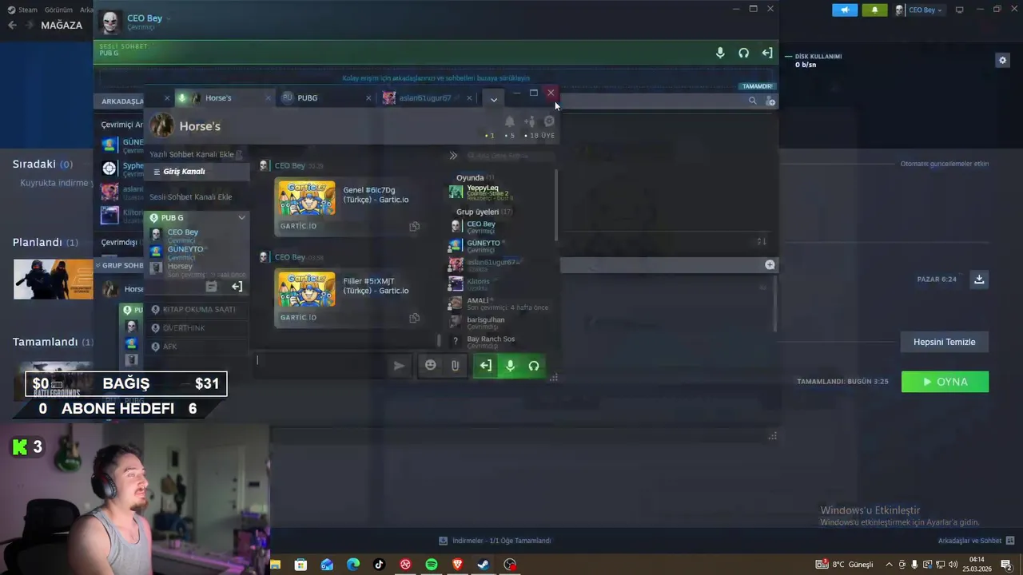
Task: Open Arkadaşlar ve Sohbet link
Action: (969, 541)
